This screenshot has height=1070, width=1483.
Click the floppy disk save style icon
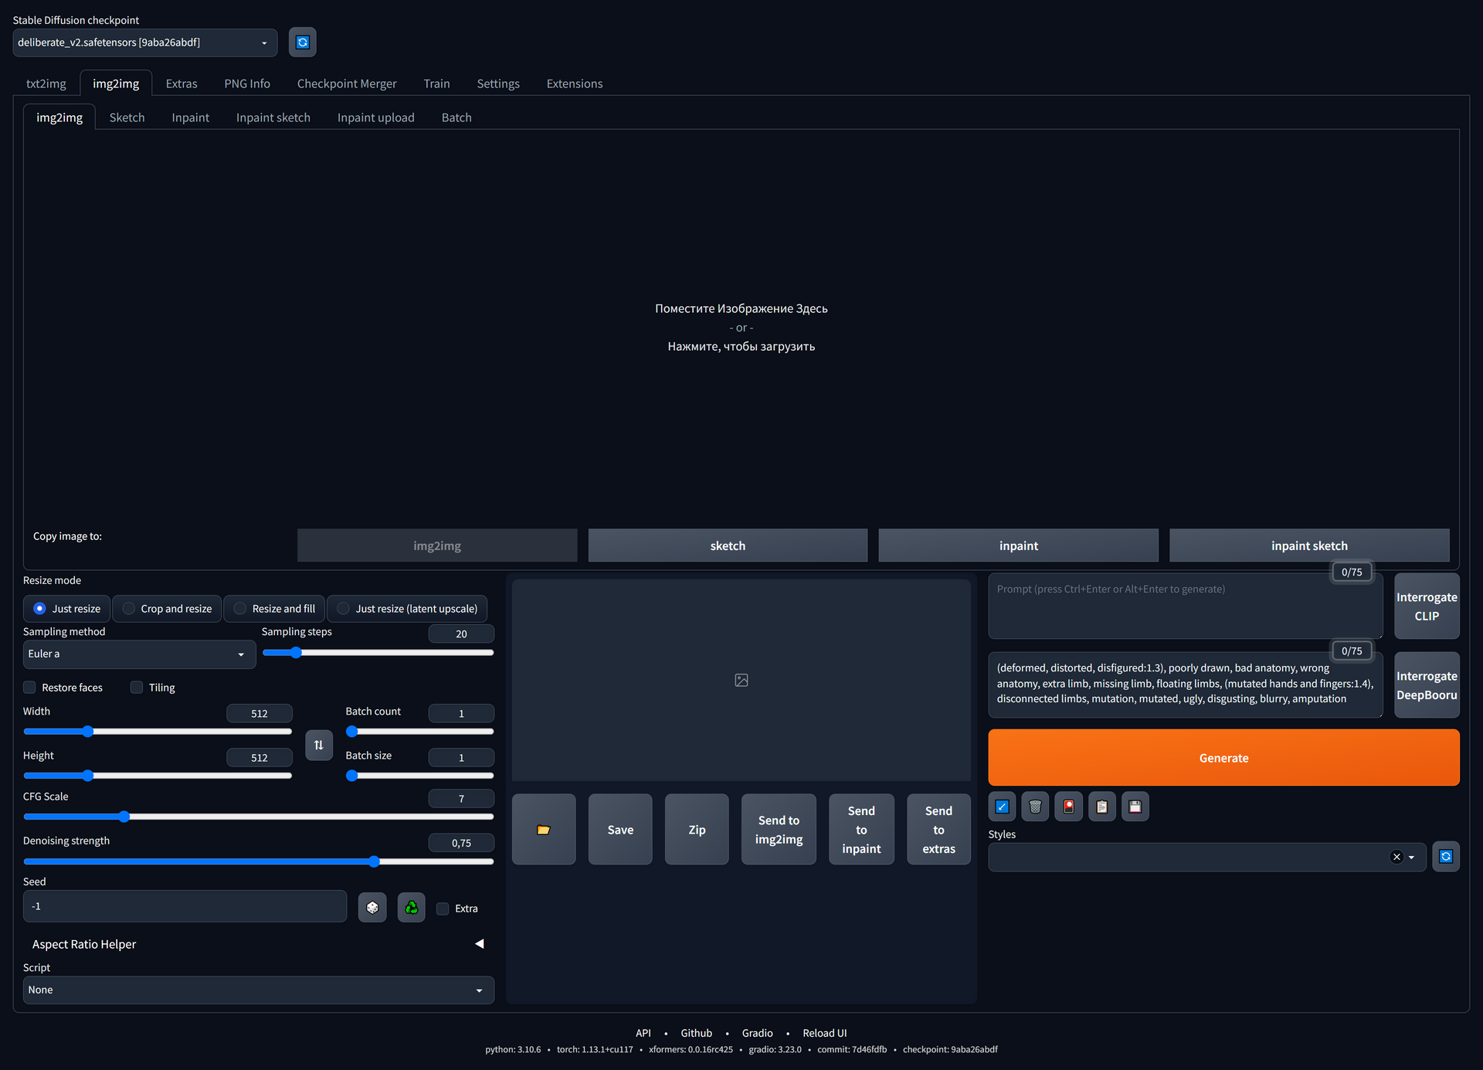coord(1135,807)
